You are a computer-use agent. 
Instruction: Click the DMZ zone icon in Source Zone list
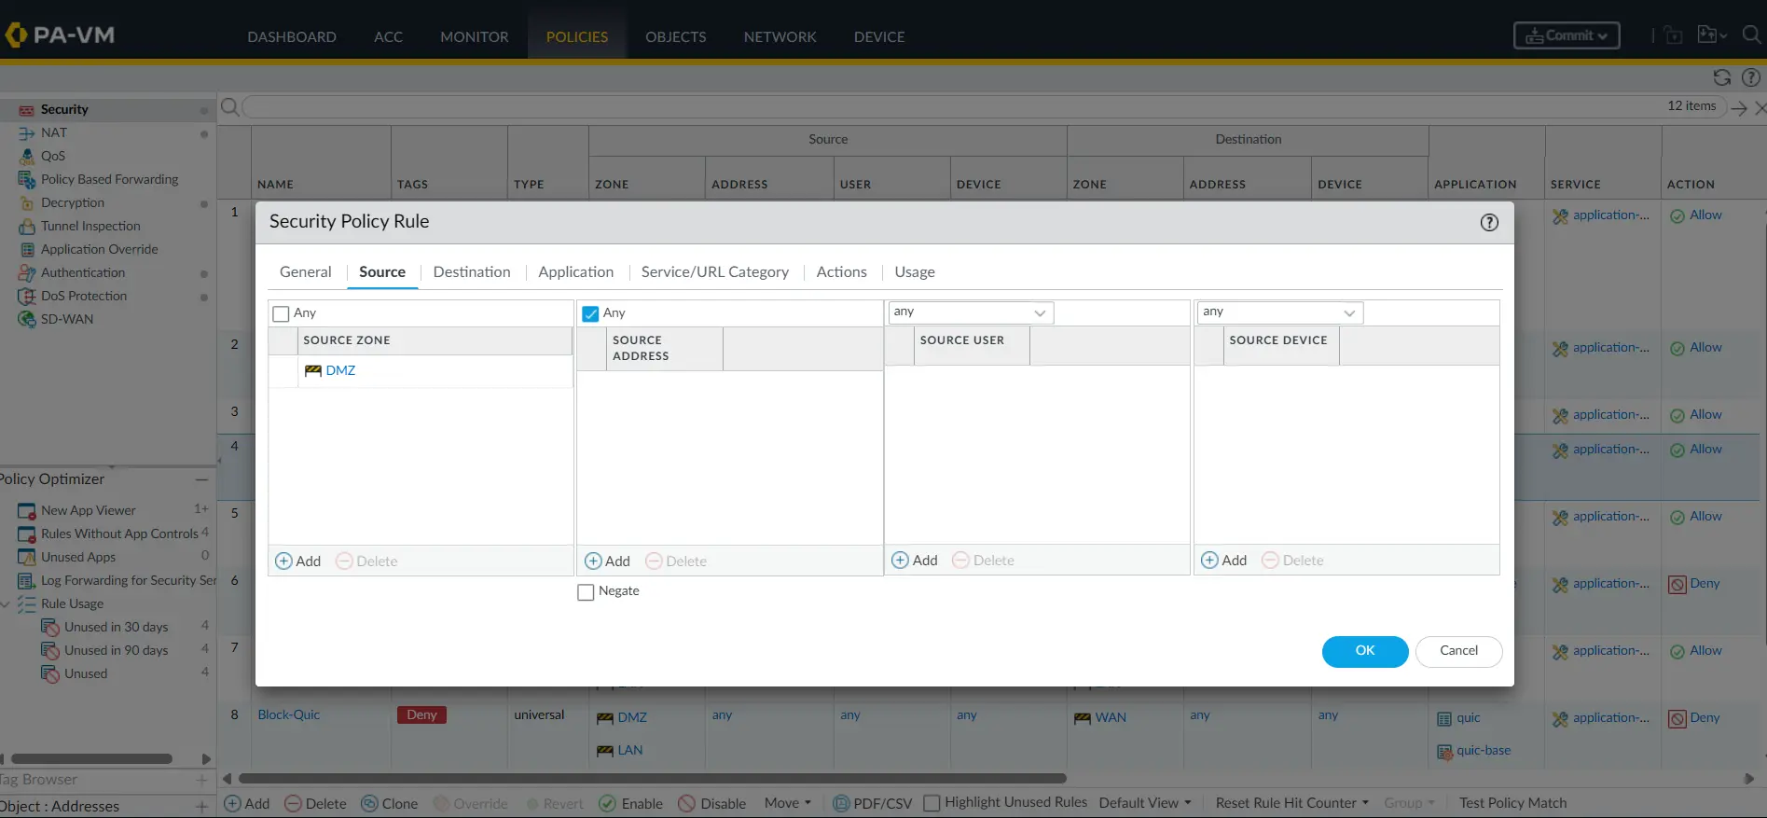313,370
